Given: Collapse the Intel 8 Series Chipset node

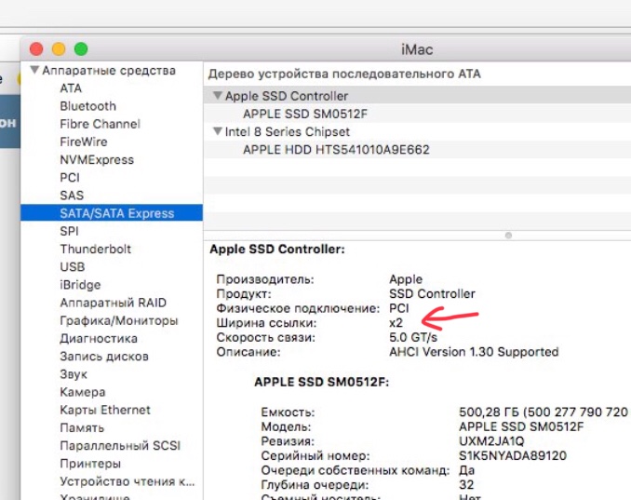Looking at the screenshot, I should pos(217,131).
